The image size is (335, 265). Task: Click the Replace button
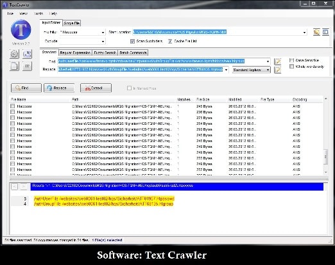[x=59, y=88]
